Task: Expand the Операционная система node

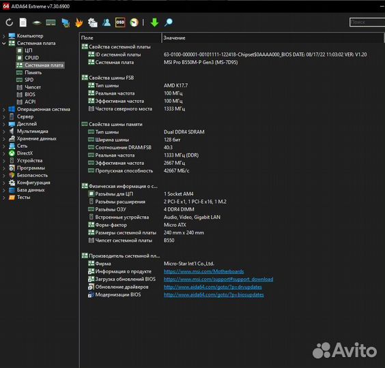Action: [3, 110]
